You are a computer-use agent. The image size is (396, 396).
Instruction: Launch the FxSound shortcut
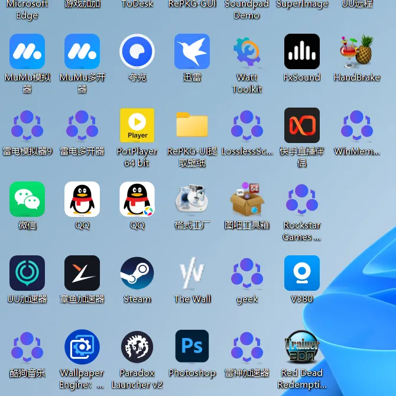(x=302, y=51)
